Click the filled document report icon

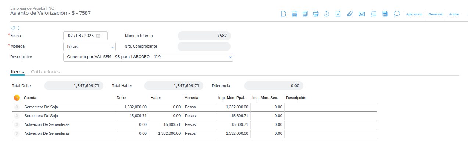coord(385,14)
